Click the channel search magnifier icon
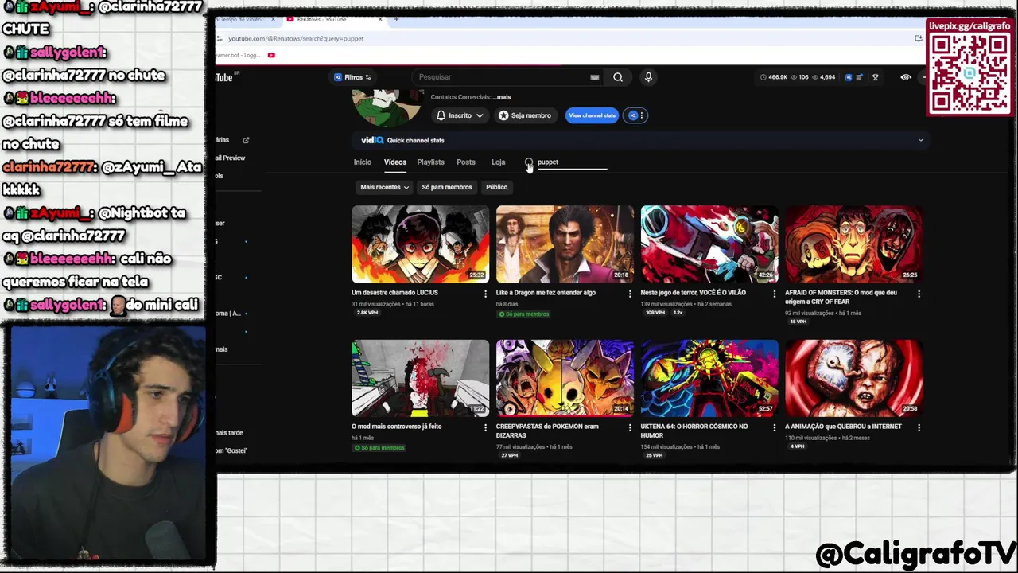The image size is (1018, 573). pos(529,162)
